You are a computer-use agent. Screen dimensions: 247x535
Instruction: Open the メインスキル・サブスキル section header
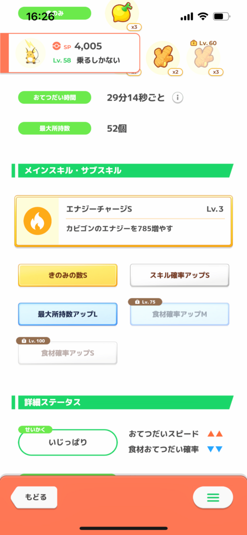click(123, 171)
